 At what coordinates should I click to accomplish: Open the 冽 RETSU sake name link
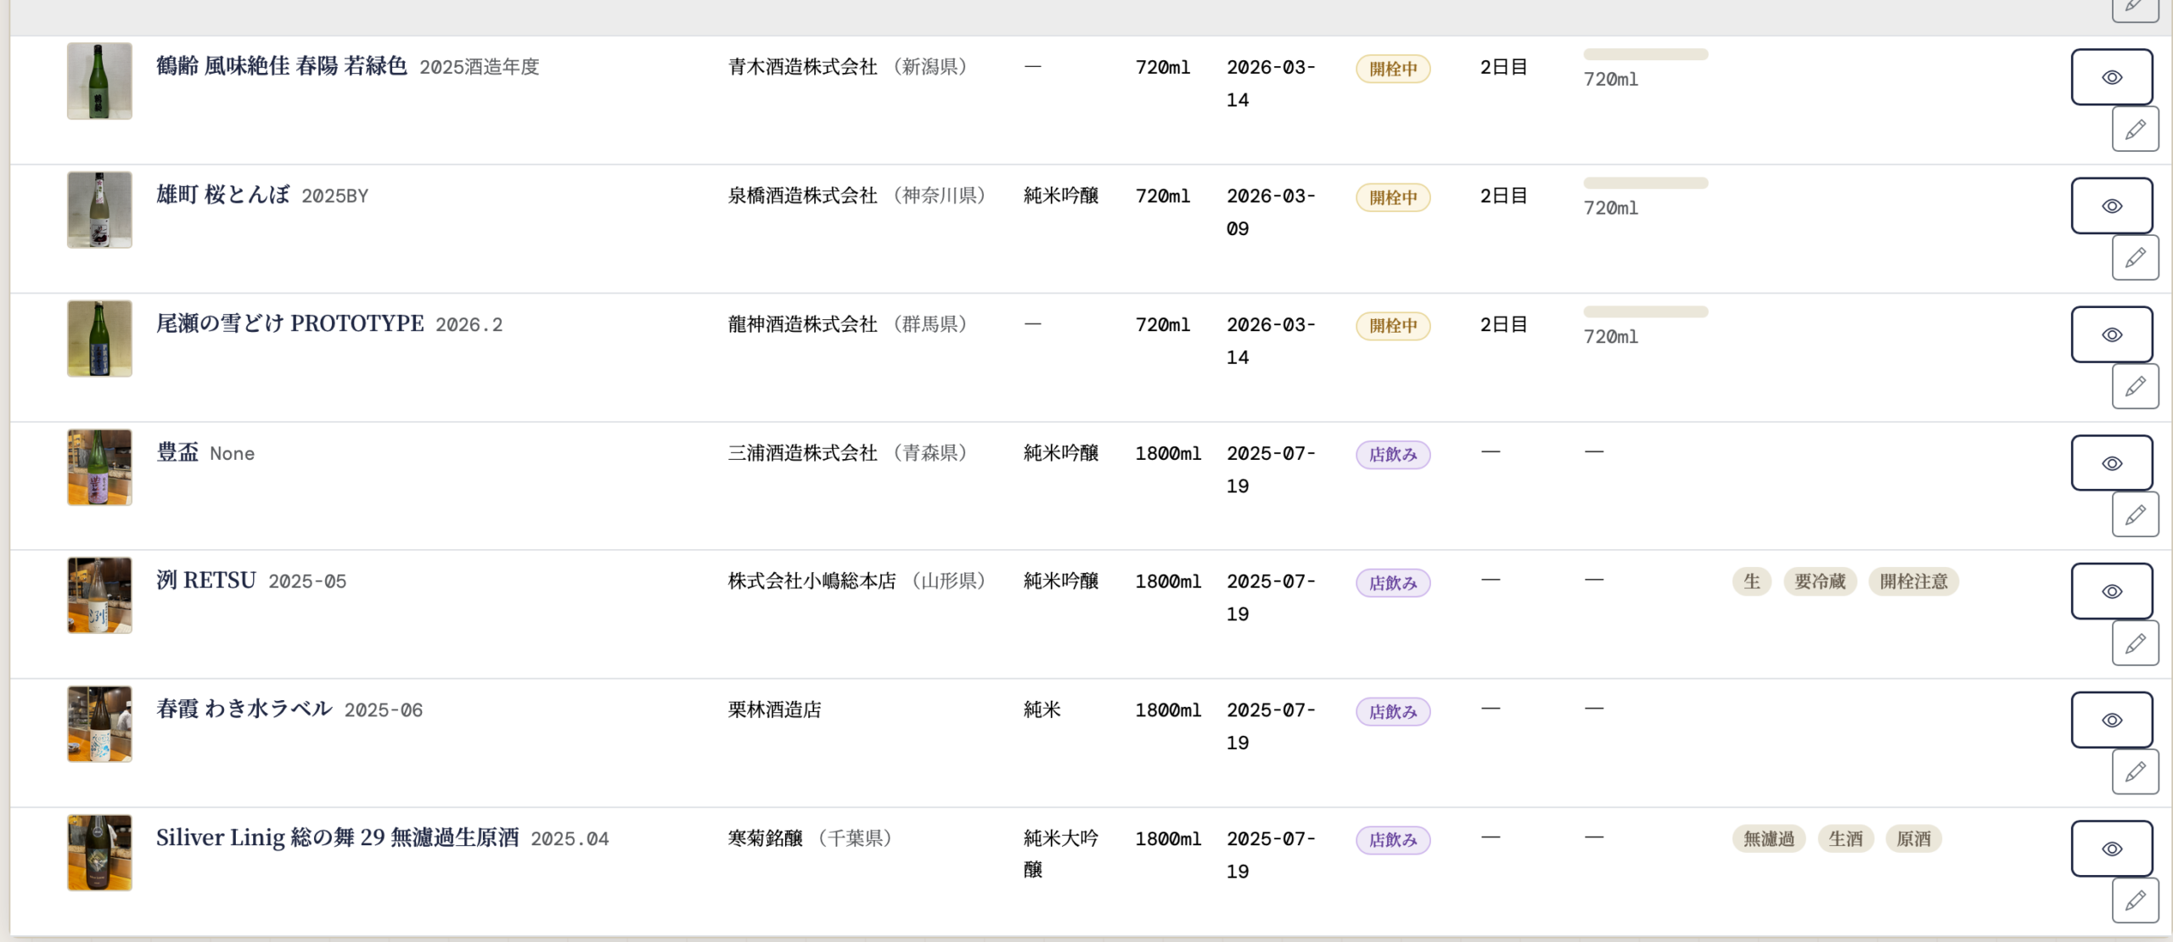(206, 580)
